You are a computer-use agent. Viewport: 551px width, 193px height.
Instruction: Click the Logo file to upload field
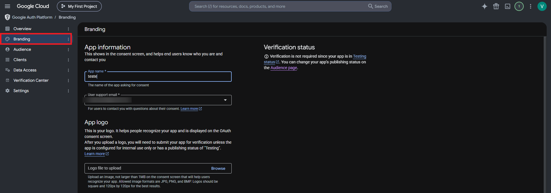[158, 168]
